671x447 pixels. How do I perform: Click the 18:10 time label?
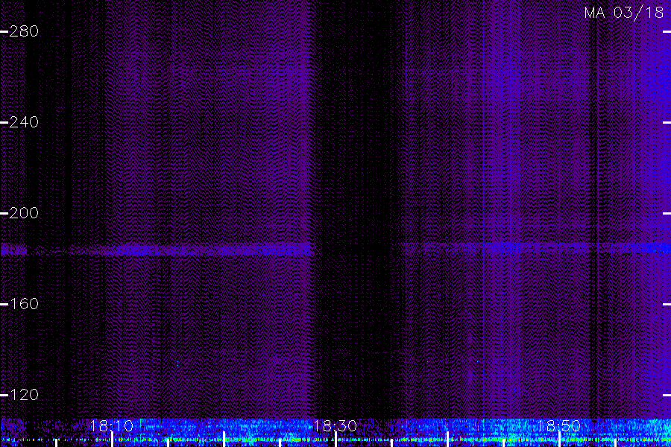[x=111, y=426]
